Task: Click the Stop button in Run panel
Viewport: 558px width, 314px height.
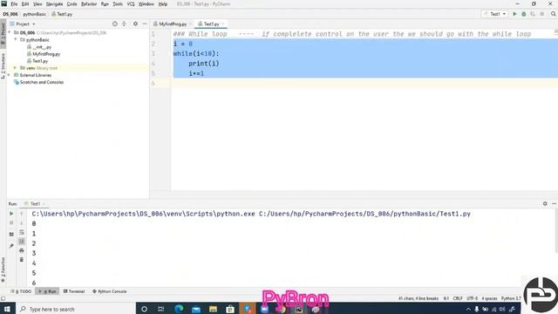Action: tap(11, 223)
